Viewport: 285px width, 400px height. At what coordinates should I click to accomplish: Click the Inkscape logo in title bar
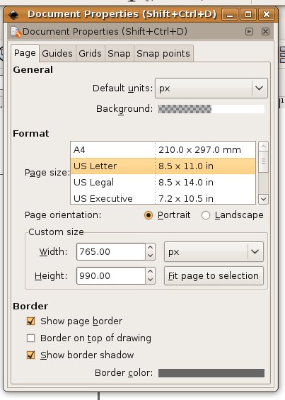13,15
